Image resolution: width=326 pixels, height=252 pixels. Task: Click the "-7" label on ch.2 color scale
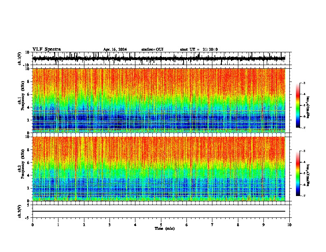pyautogui.click(x=304, y=196)
